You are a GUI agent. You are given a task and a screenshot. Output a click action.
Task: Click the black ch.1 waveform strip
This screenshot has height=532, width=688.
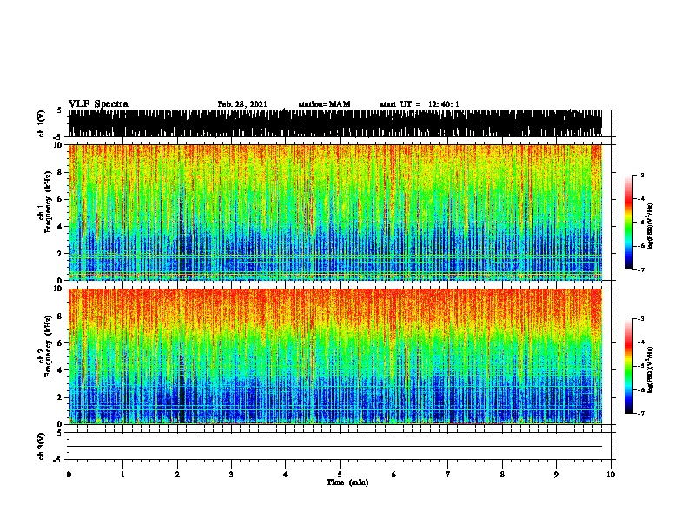coord(334,123)
